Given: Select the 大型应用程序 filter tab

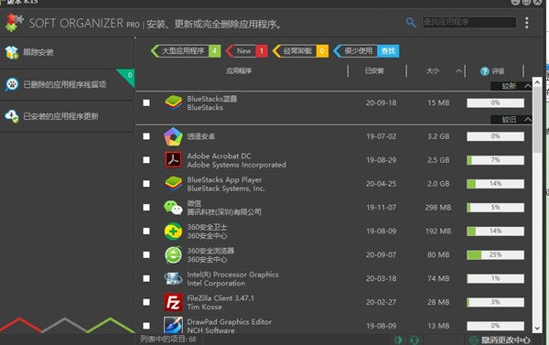Looking at the screenshot, I should pyautogui.click(x=186, y=51).
